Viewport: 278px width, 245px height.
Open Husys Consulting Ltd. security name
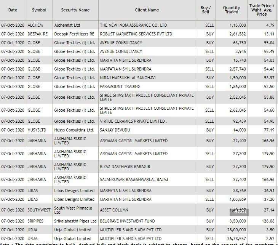tap(74, 130)
